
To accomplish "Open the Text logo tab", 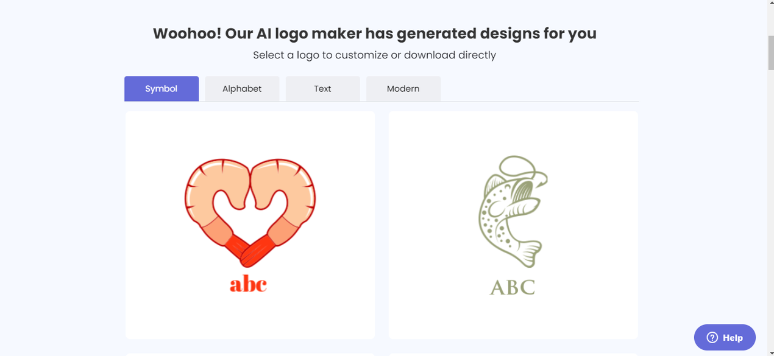I will pyautogui.click(x=322, y=89).
